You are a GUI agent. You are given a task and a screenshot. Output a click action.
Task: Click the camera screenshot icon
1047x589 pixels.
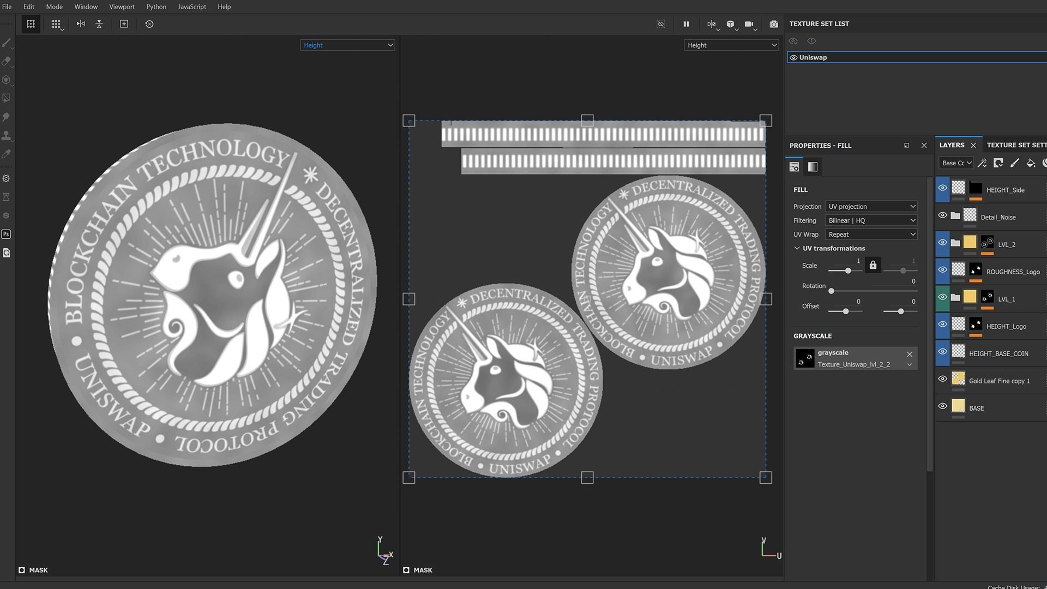click(773, 24)
